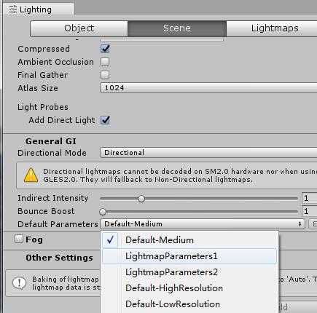The image size is (317, 313).
Task: Click the yellow directional lightmaps warning icon
Action: [x=31, y=175]
